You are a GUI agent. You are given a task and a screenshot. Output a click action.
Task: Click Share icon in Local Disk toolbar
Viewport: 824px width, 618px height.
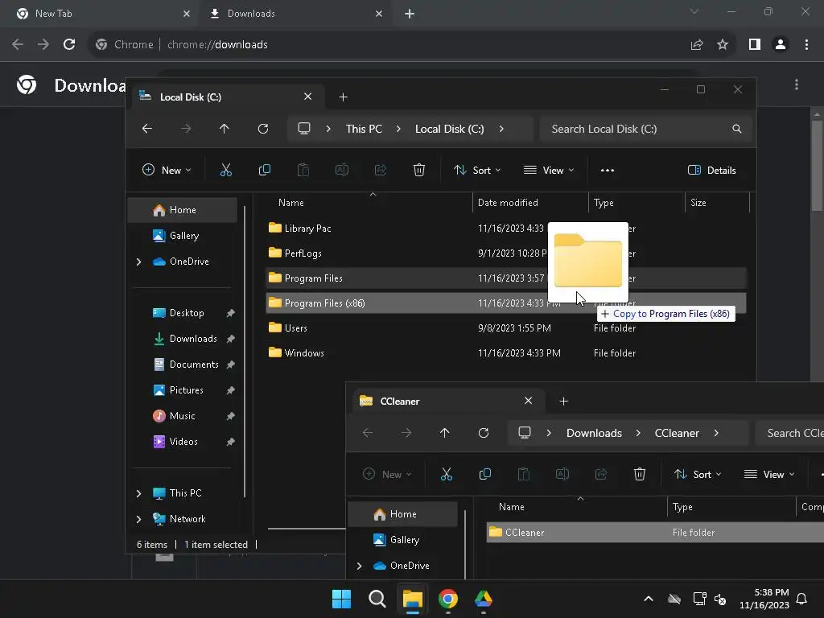[381, 171]
